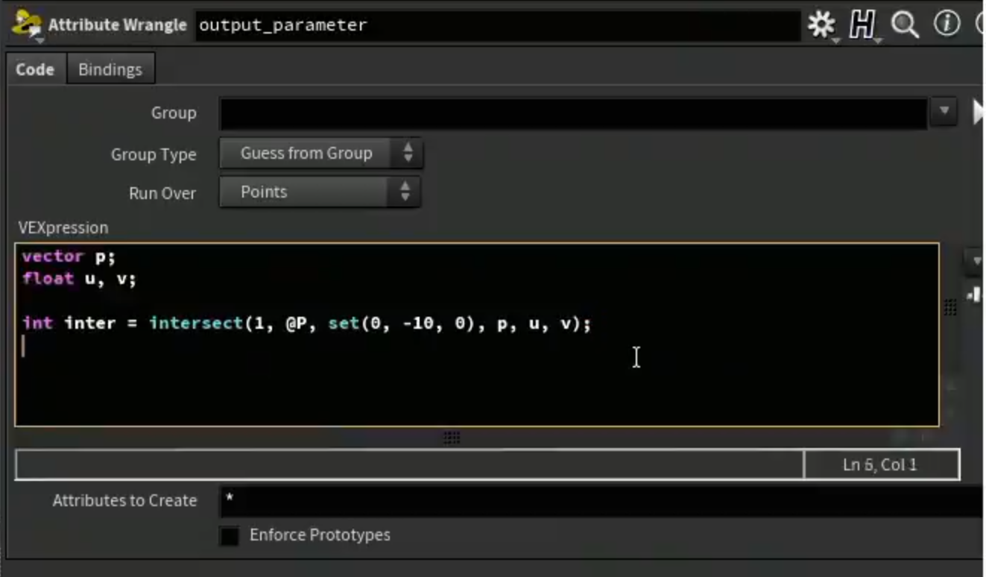The height and width of the screenshot is (577, 986).
Task: Click the node name field output_parameter
Action: click(x=497, y=25)
